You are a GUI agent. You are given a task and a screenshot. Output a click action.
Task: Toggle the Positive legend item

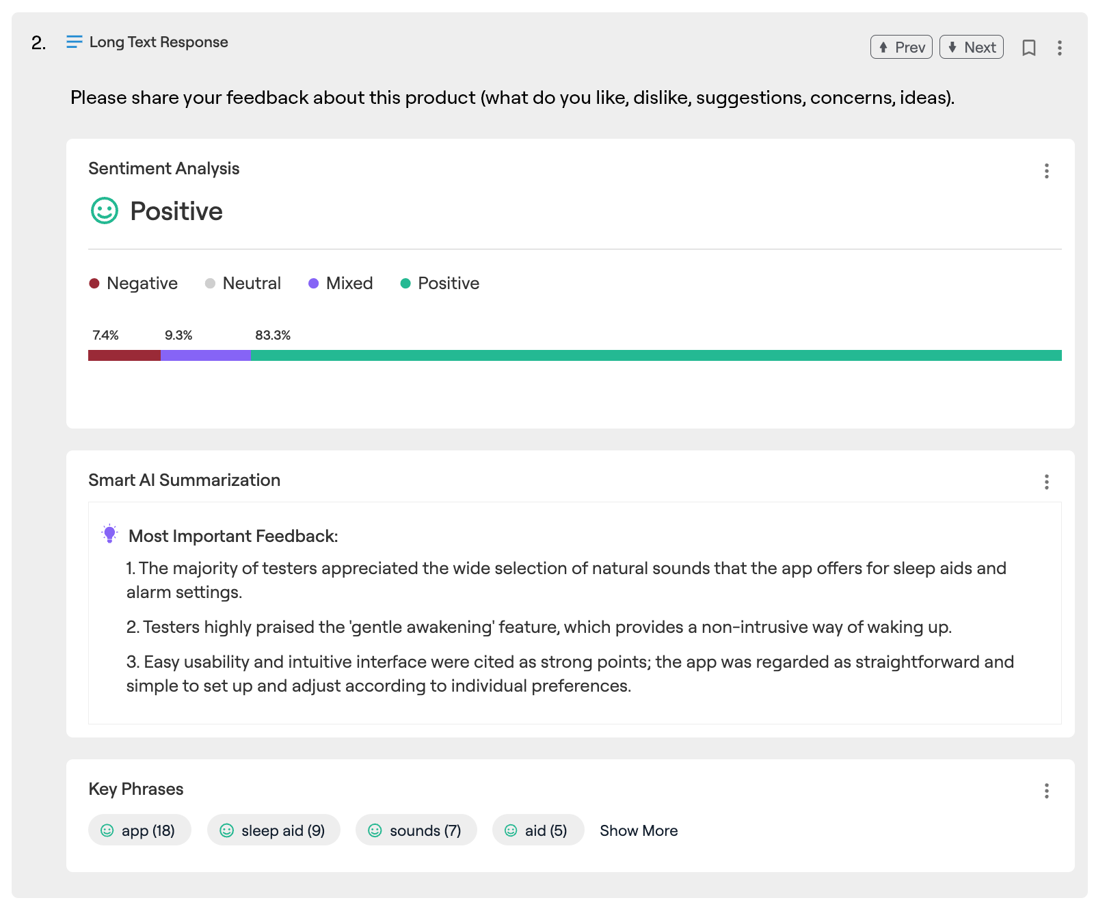[440, 284]
